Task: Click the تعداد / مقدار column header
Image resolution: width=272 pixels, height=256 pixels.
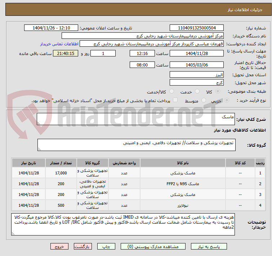Action: point(61,163)
